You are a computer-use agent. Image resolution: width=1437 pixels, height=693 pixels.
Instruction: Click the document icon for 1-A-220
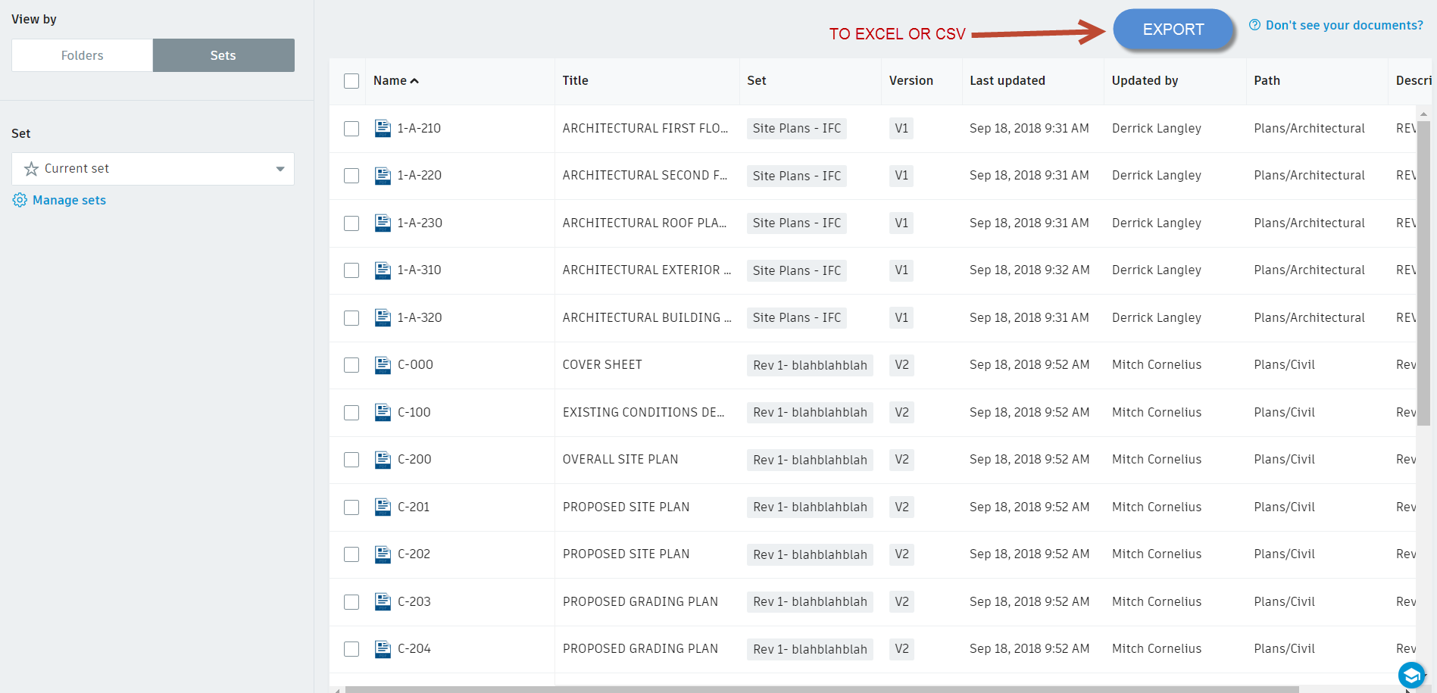tap(383, 176)
